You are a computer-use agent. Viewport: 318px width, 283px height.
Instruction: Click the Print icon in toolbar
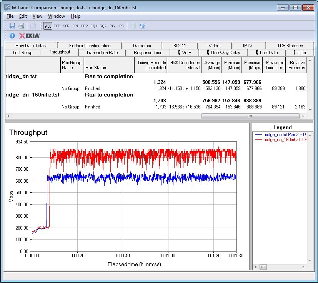21,26
